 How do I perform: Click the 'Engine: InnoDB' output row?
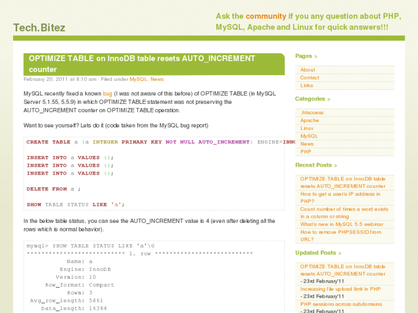point(85,269)
